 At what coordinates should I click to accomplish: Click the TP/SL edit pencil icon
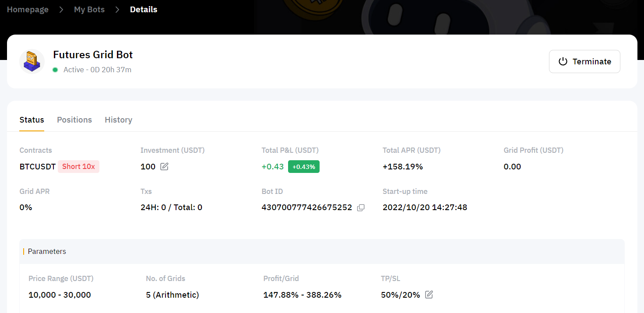click(x=429, y=295)
